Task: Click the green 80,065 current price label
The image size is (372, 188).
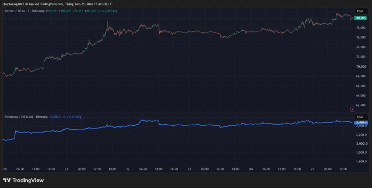Action: point(360,18)
